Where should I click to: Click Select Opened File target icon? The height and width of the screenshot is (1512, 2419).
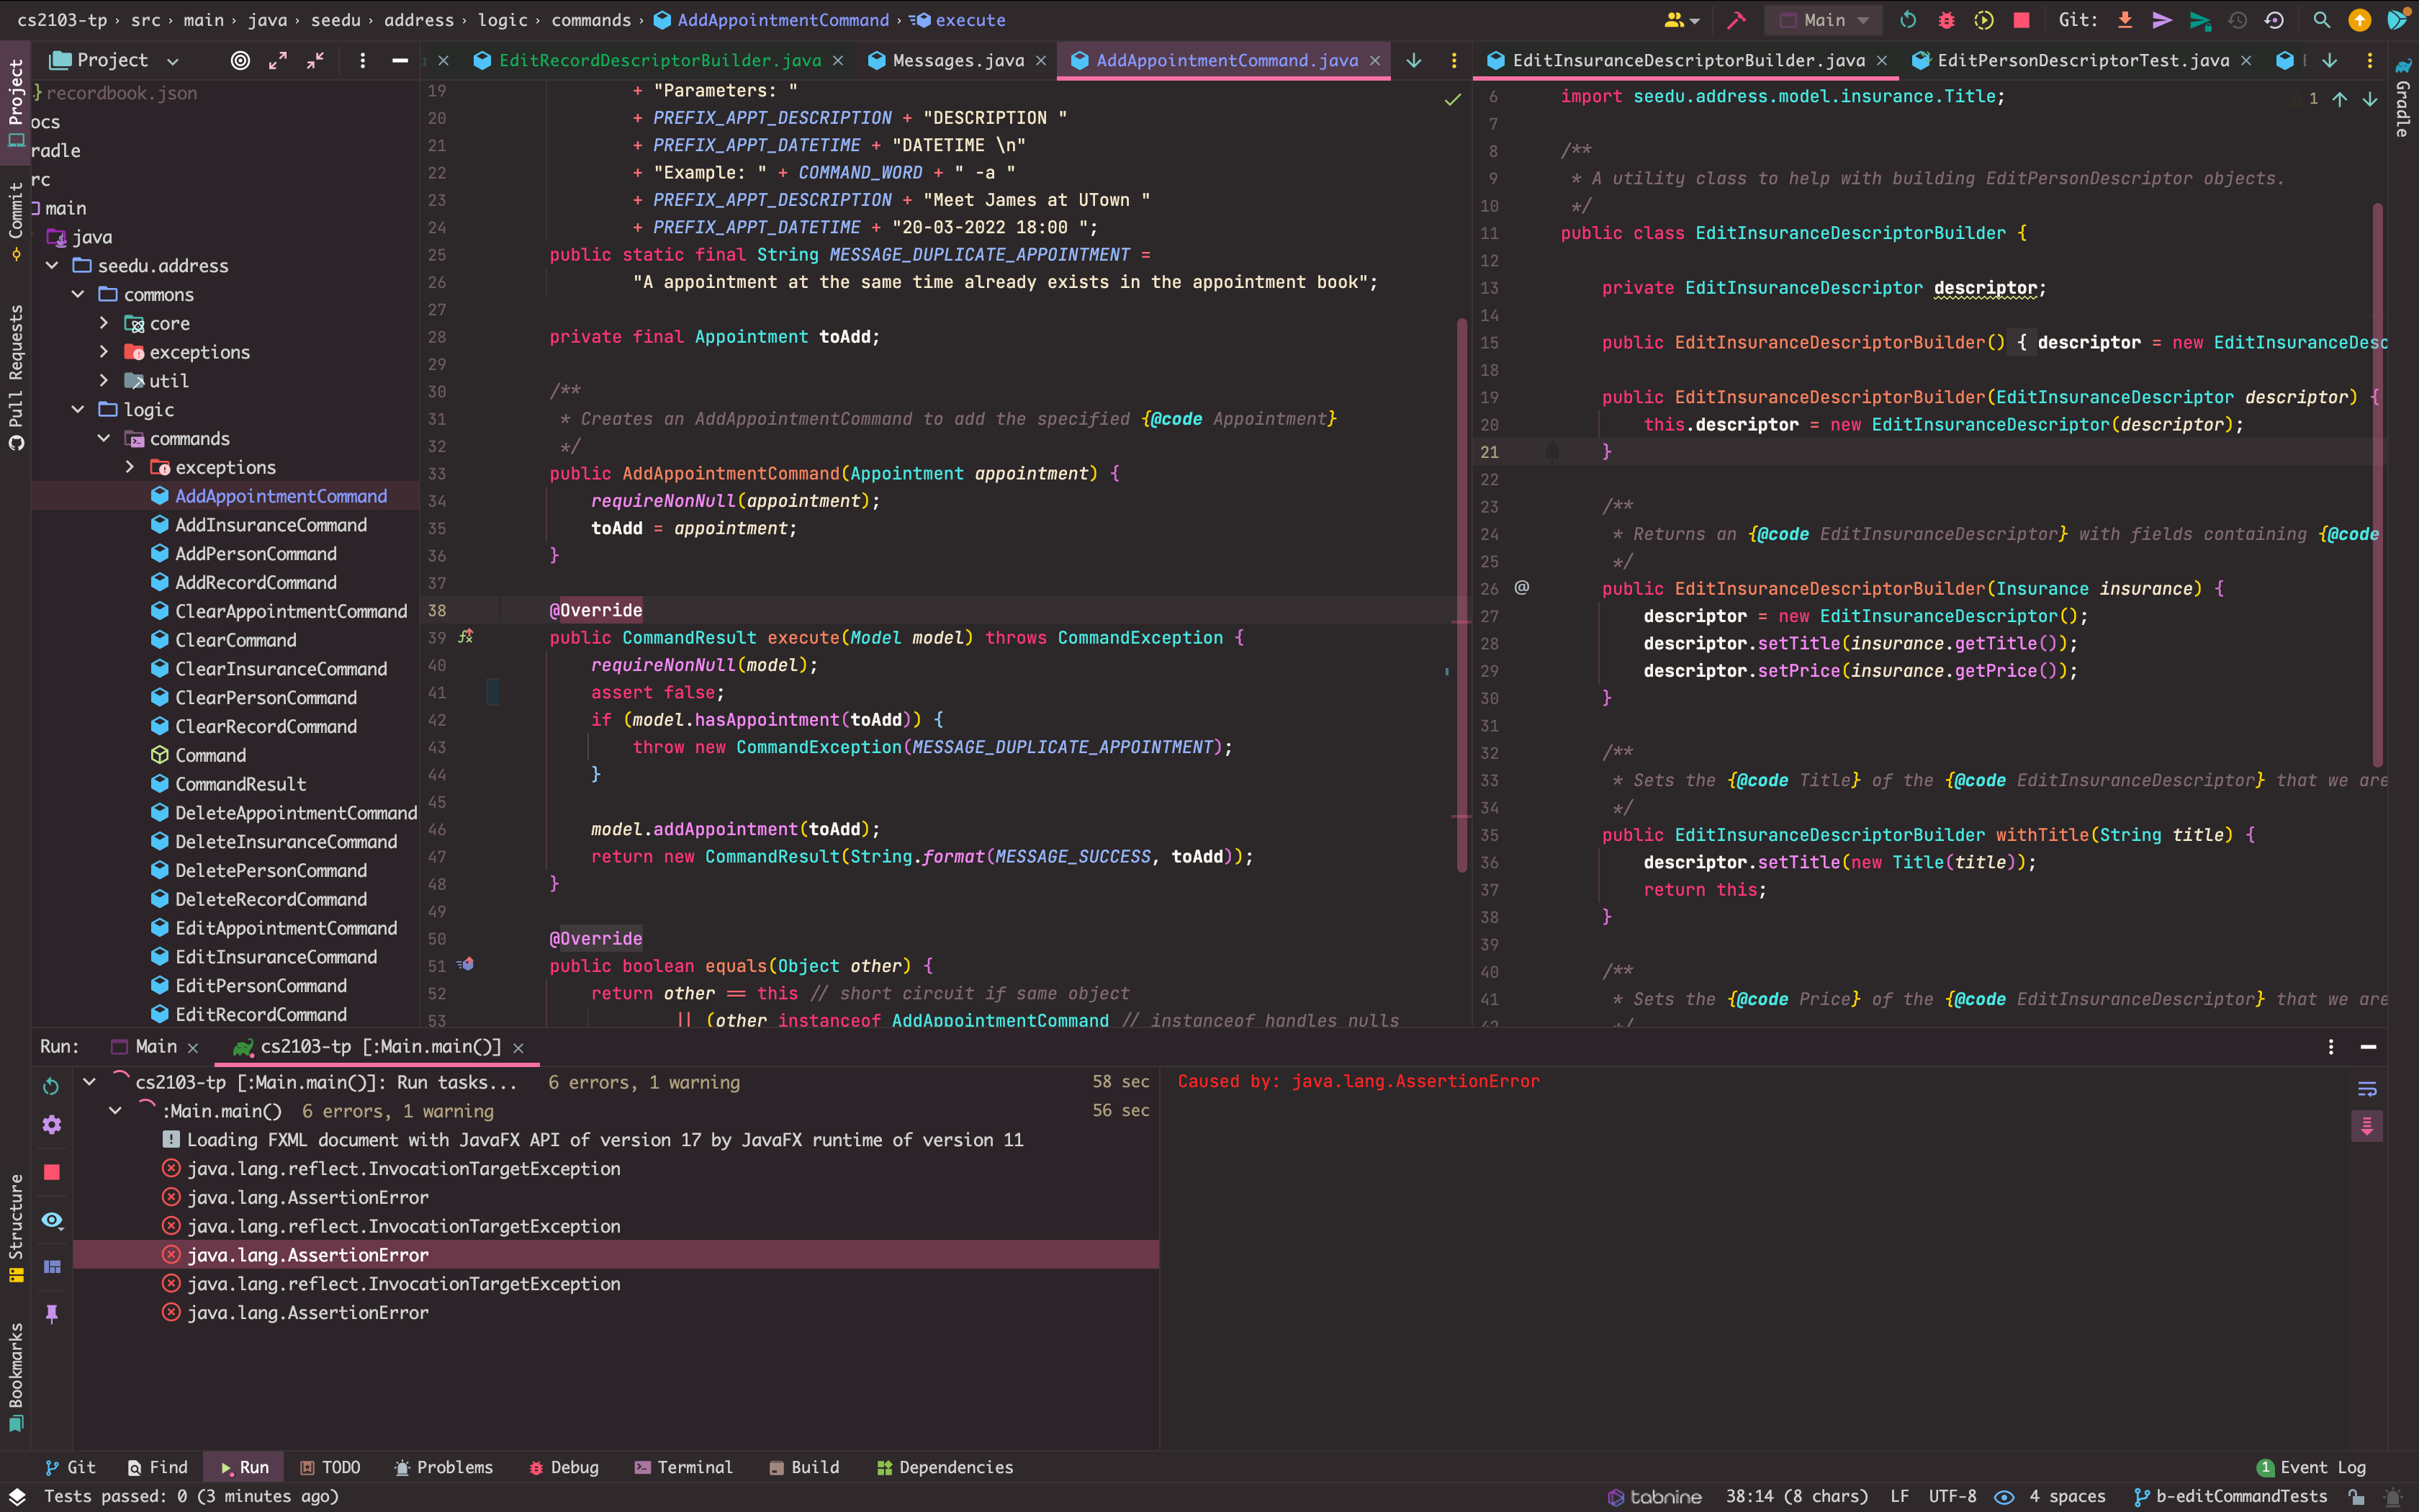point(240,61)
